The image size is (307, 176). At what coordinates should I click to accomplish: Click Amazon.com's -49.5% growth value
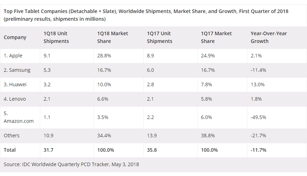coord(259,117)
